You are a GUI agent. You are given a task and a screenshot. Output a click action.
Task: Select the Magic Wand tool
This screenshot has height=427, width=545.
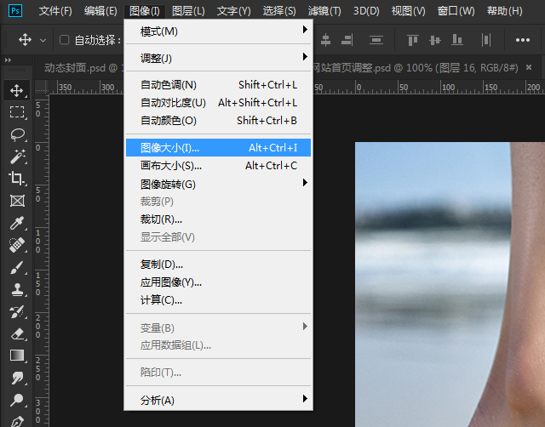17,157
